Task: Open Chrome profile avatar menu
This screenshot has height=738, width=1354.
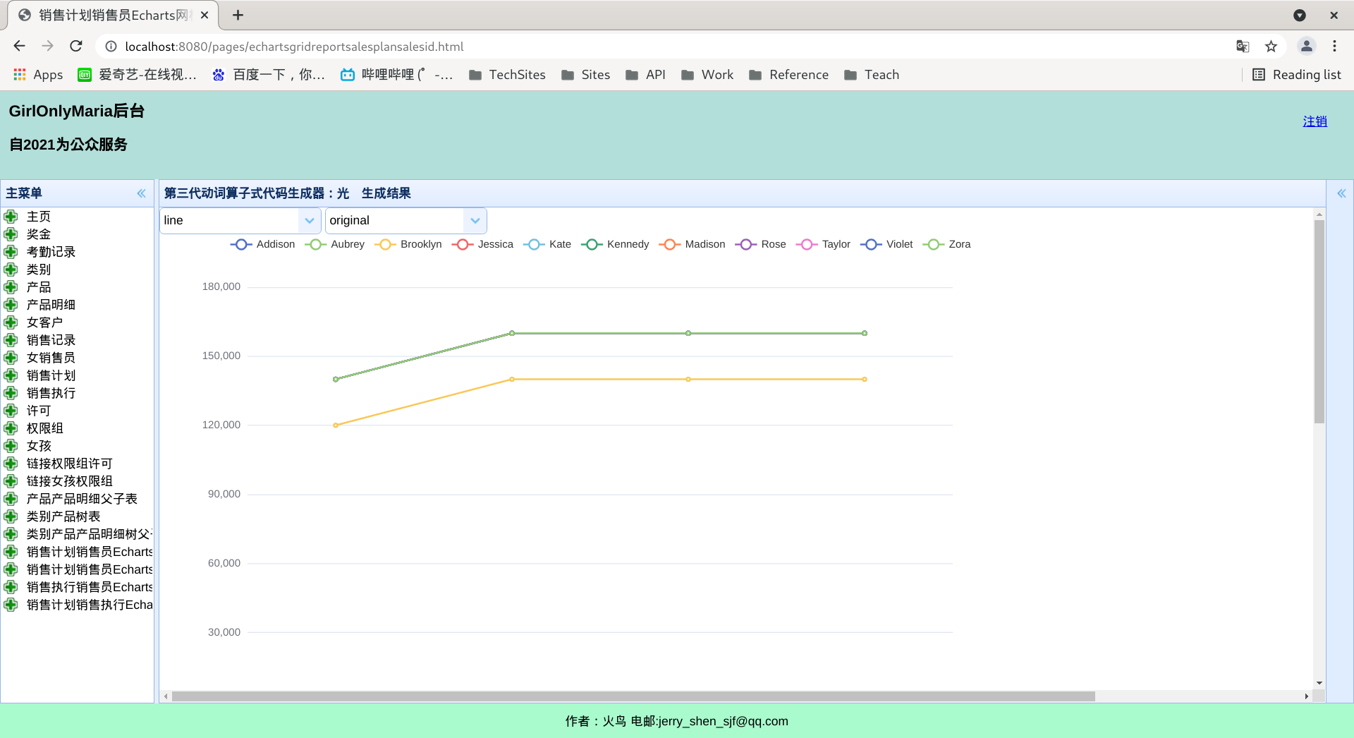Action: coord(1306,47)
